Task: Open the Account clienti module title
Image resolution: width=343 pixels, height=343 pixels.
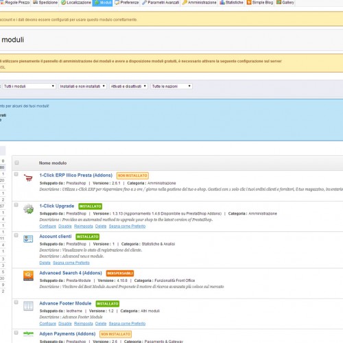Action: 56,236
